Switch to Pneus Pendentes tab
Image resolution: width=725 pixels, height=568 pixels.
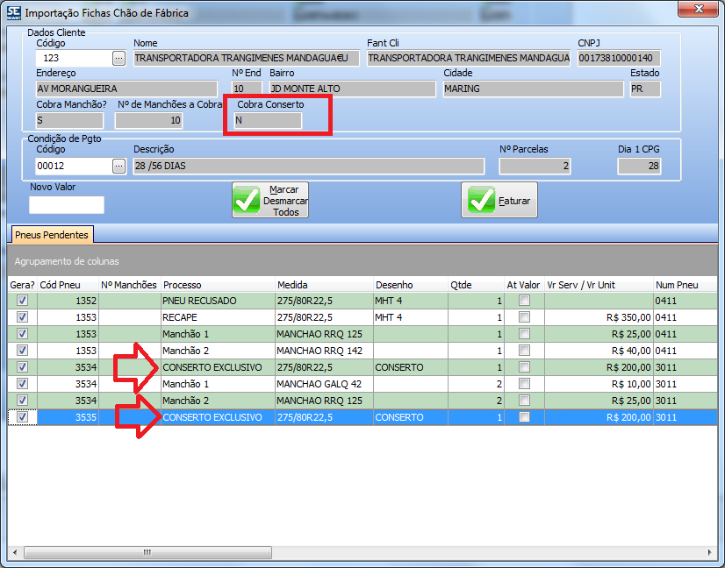click(53, 235)
